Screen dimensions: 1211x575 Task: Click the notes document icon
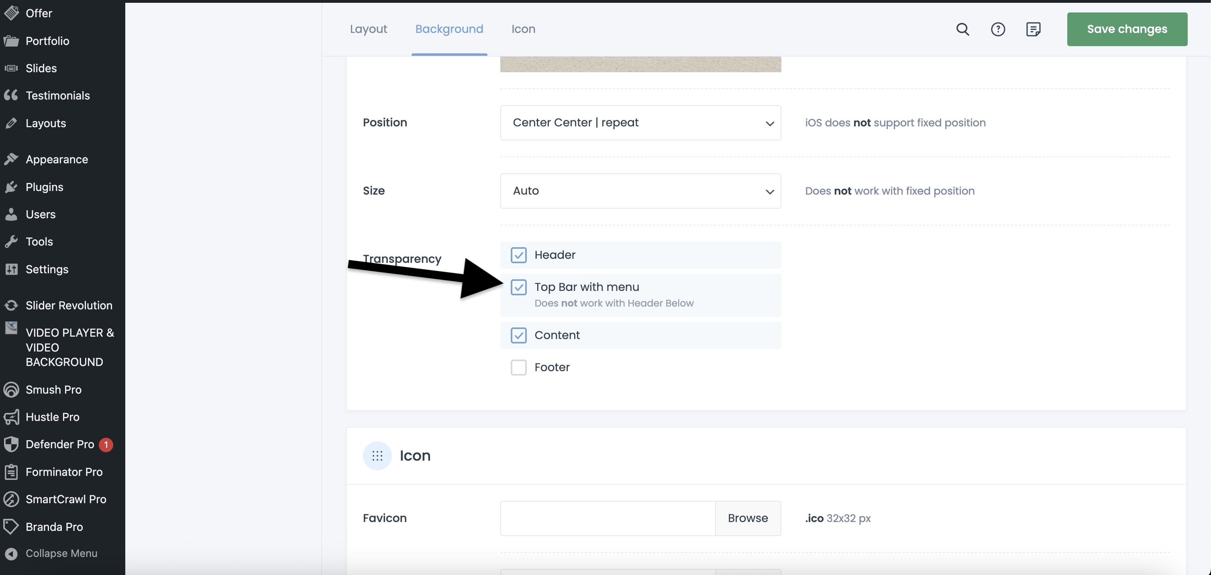(1033, 29)
